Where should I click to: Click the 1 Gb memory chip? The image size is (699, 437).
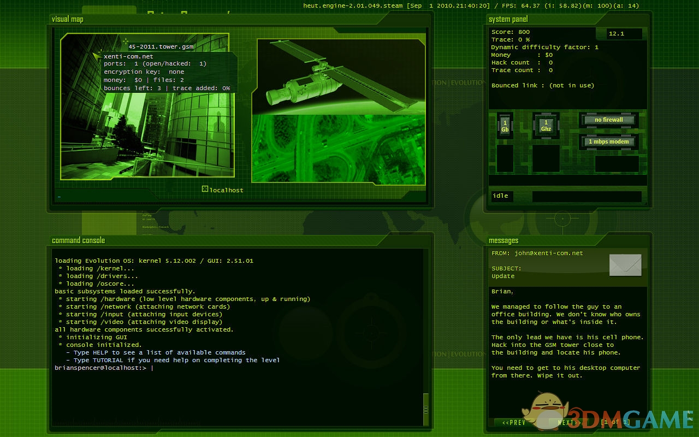point(505,126)
